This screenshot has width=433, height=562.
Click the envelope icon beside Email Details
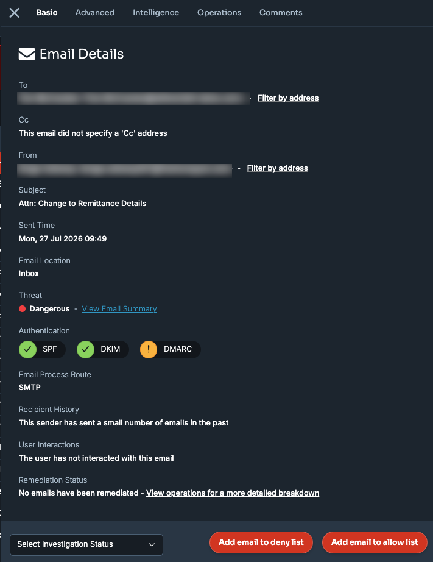coord(27,54)
